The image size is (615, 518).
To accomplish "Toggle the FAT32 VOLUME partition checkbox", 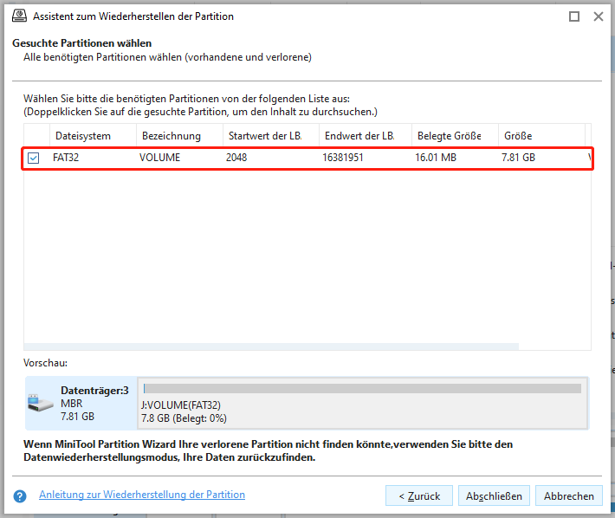I will click(x=33, y=158).
